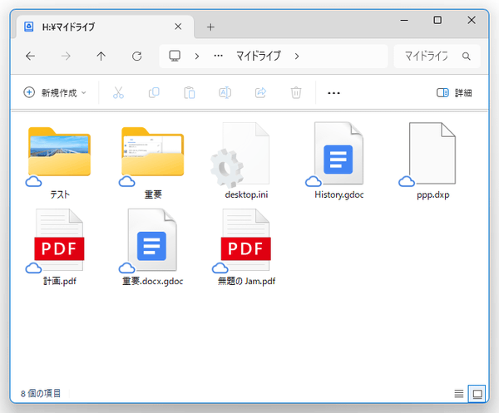Click the Delete trash icon
The image size is (499, 413).
[295, 93]
